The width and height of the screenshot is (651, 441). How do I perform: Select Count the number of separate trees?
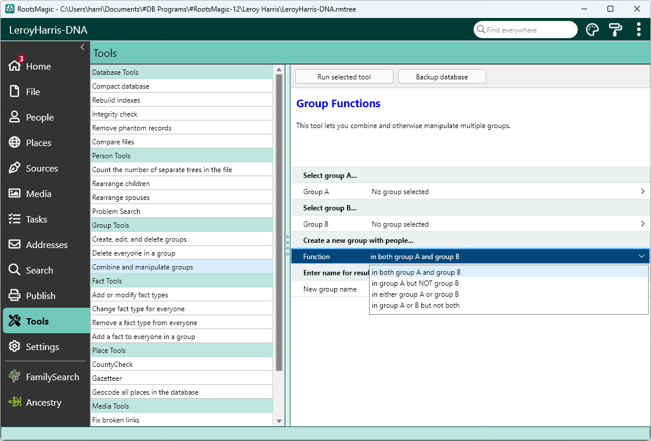[x=182, y=170]
